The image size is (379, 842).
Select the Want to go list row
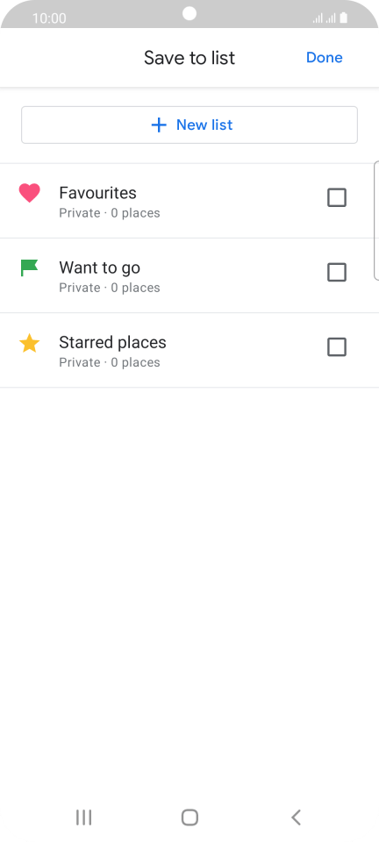(x=189, y=275)
